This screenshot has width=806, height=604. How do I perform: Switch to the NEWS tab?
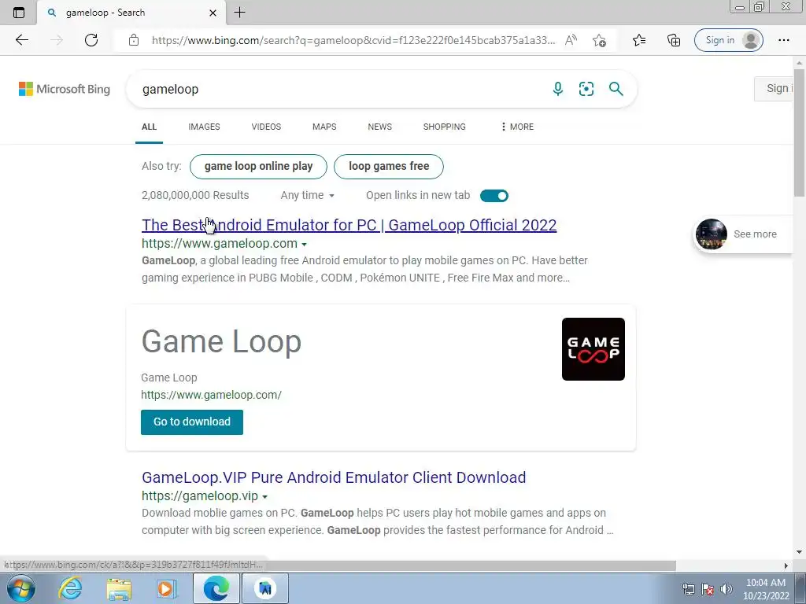point(380,127)
